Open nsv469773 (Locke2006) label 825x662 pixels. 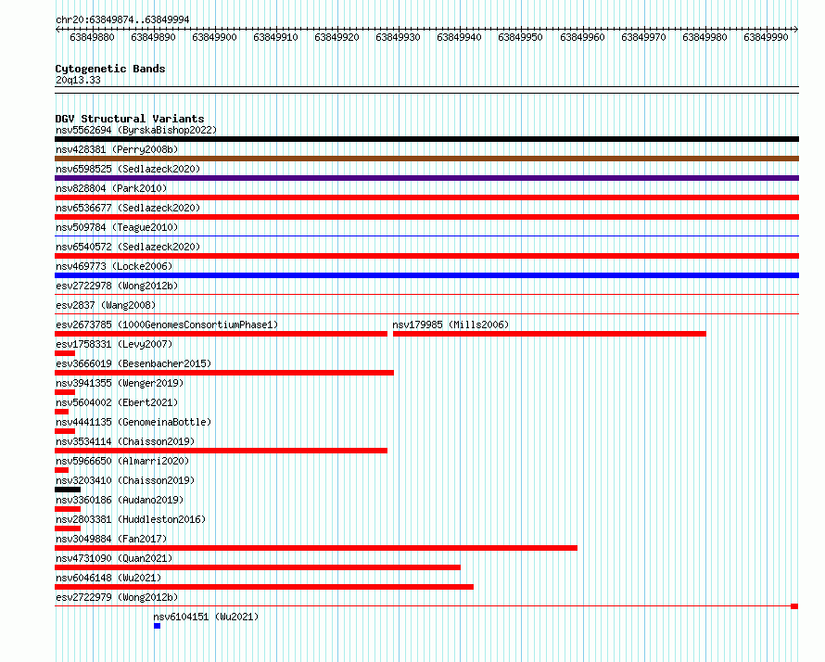click(x=114, y=266)
